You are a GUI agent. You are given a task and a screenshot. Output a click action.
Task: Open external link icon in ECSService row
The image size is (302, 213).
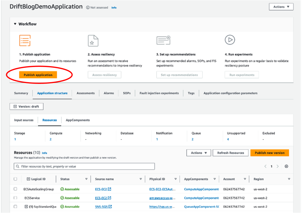coord(109,198)
